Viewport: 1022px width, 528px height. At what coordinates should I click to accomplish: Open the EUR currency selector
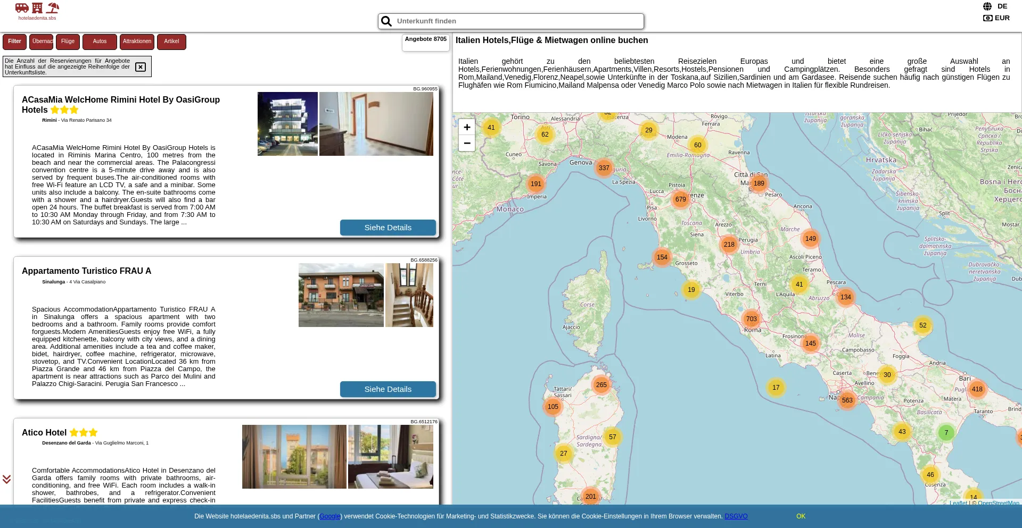point(996,18)
